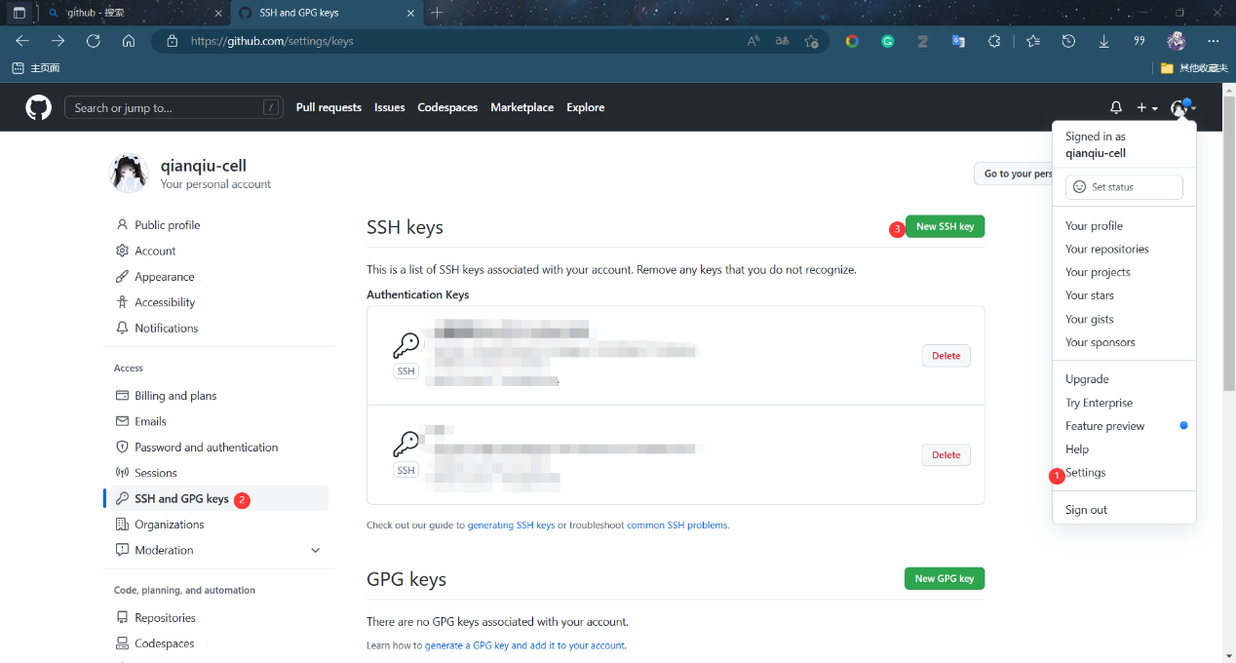This screenshot has height=663, width=1236.
Task: Open the notifications bell icon
Action: pyautogui.click(x=1116, y=107)
